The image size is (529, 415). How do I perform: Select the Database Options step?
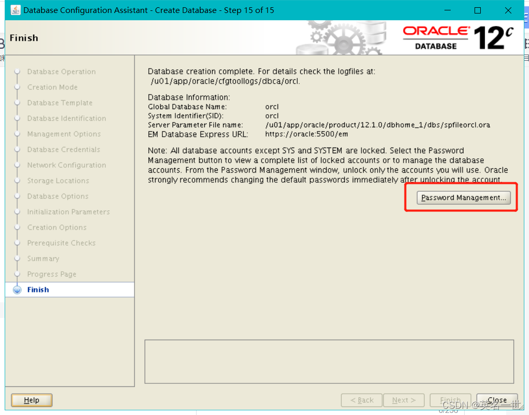pyautogui.click(x=58, y=196)
